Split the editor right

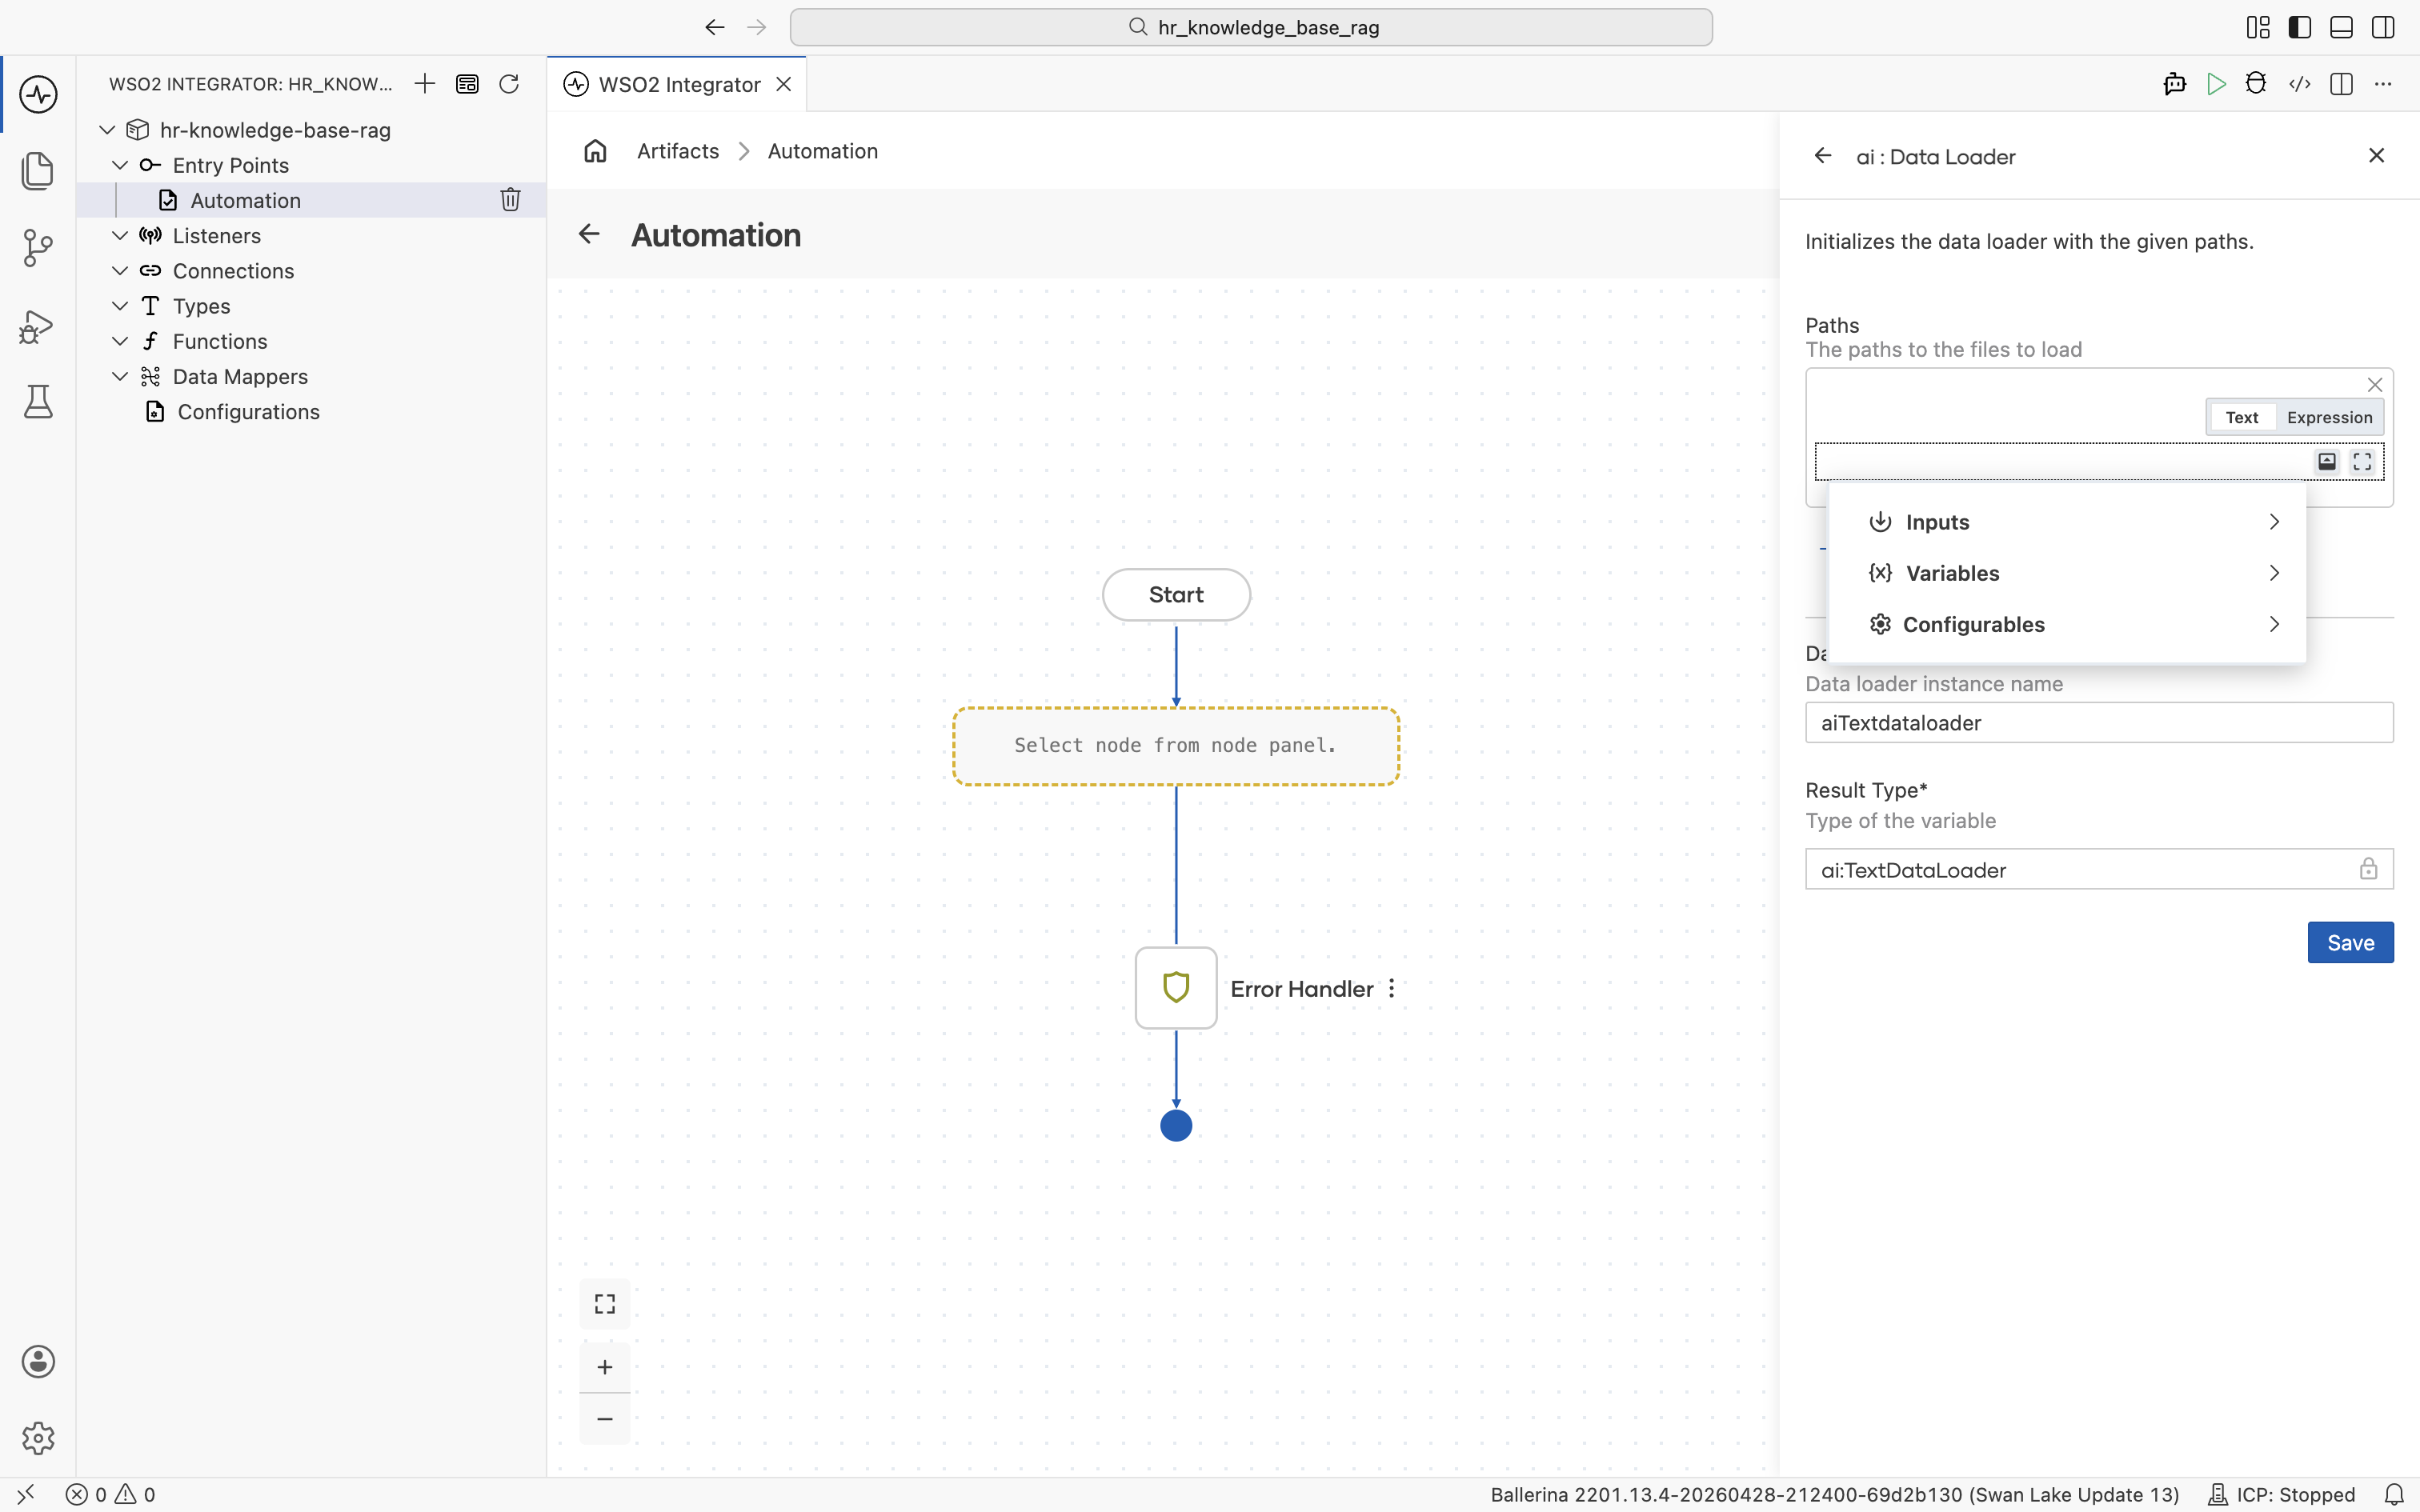(2341, 84)
